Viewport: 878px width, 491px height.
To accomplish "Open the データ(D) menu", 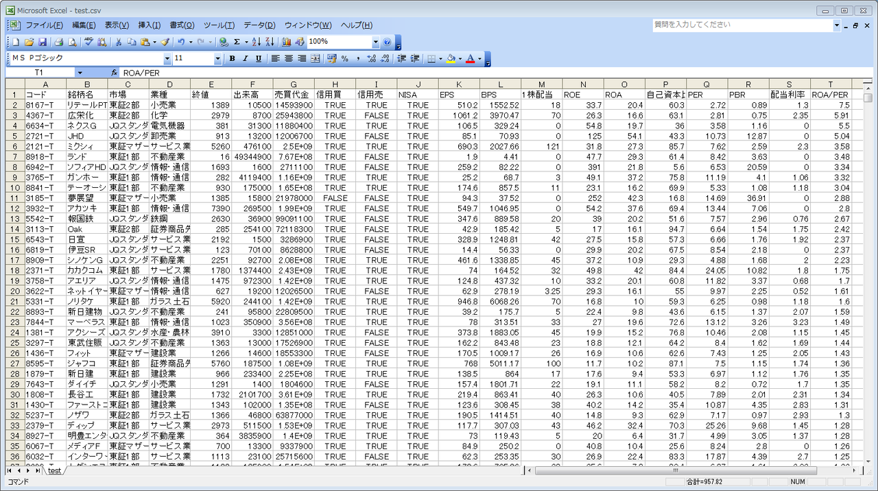I will coord(259,25).
